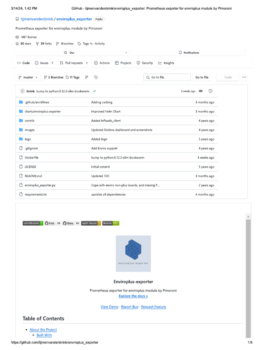
Task: Click the MIT license scales icon
Action: click(17, 37)
